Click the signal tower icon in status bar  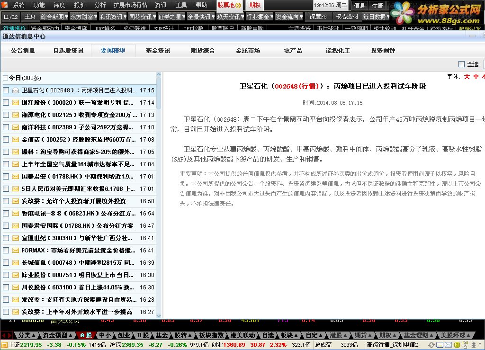pos(465,345)
